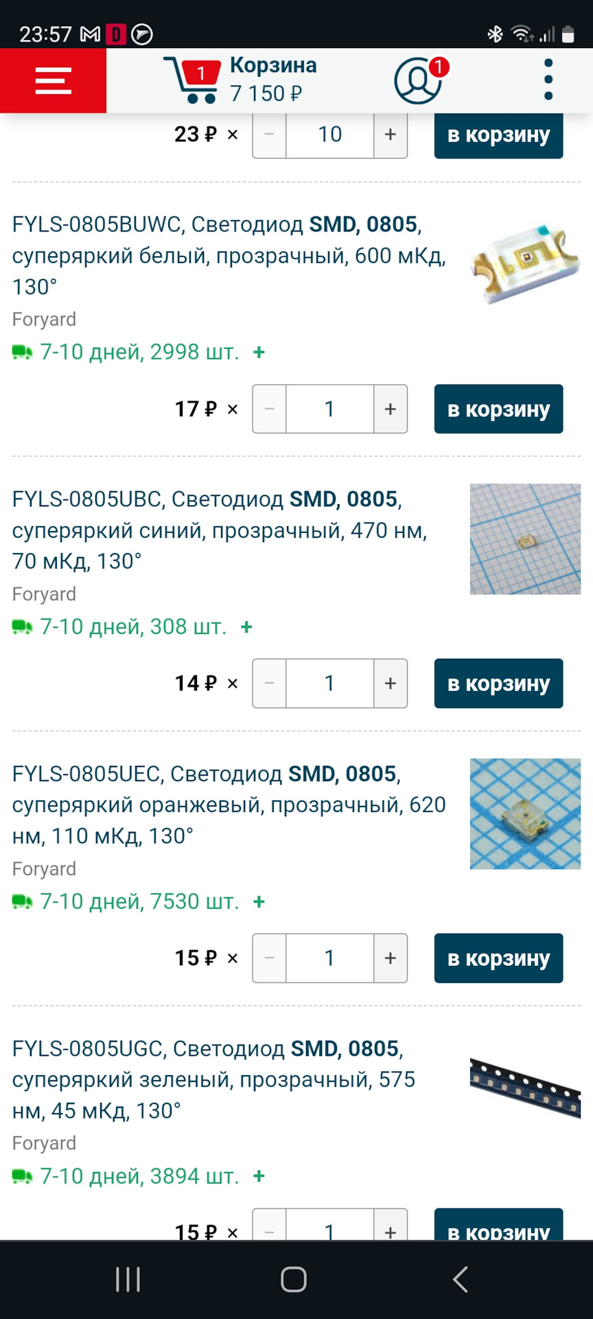Add FYLS-0805BUWC white LED to cart

pyautogui.click(x=498, y=409)
